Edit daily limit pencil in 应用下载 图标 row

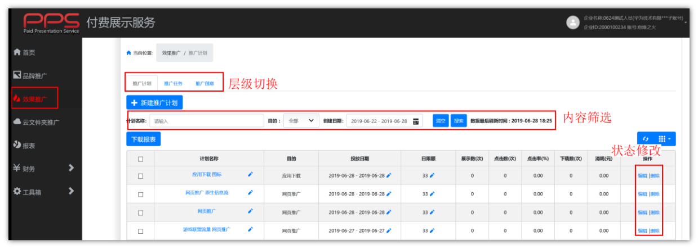pyautogui.click(x=432, y=175)
